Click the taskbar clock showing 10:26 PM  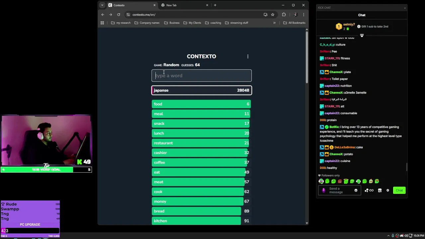point(419,236)
